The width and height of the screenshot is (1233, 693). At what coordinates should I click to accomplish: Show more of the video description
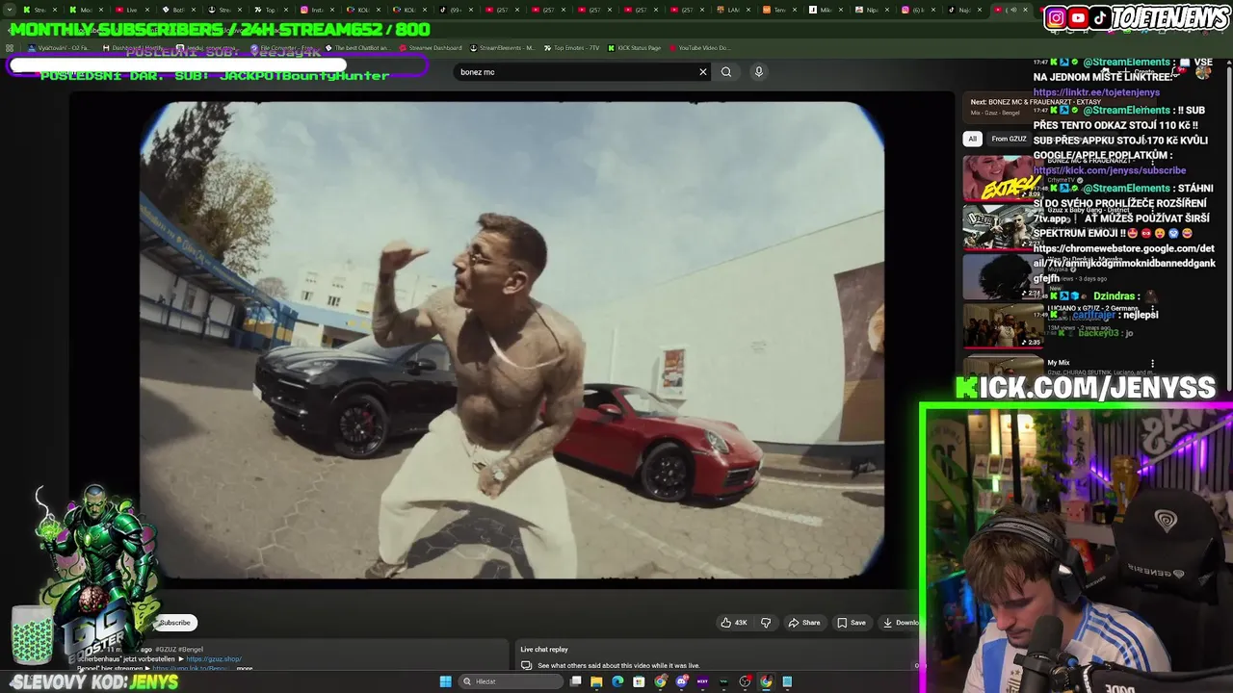point(245,668)
